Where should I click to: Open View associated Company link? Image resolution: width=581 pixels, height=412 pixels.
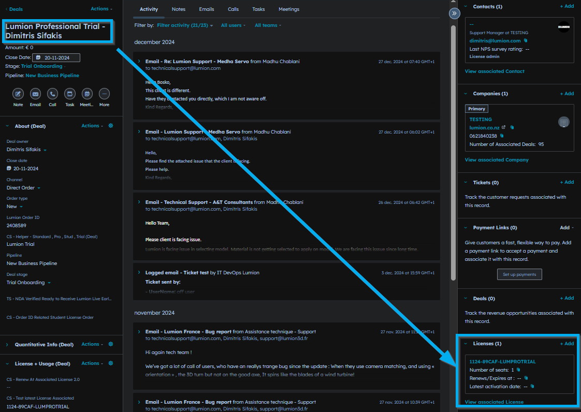[x=496, y=160]
